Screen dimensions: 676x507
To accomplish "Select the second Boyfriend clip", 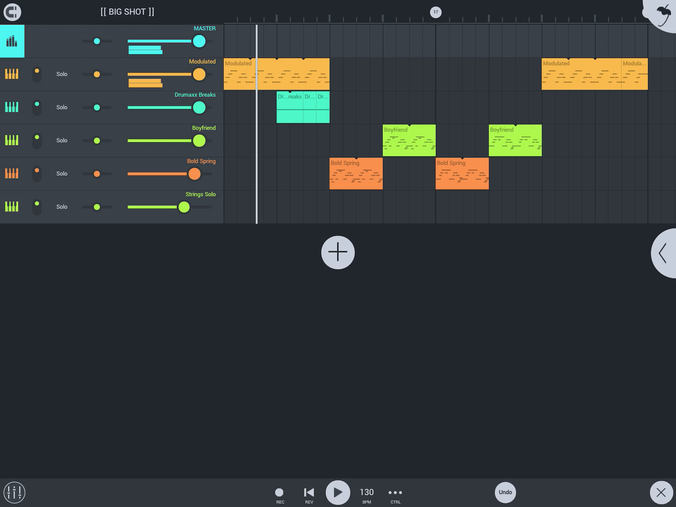I will (x=515, y=140).
